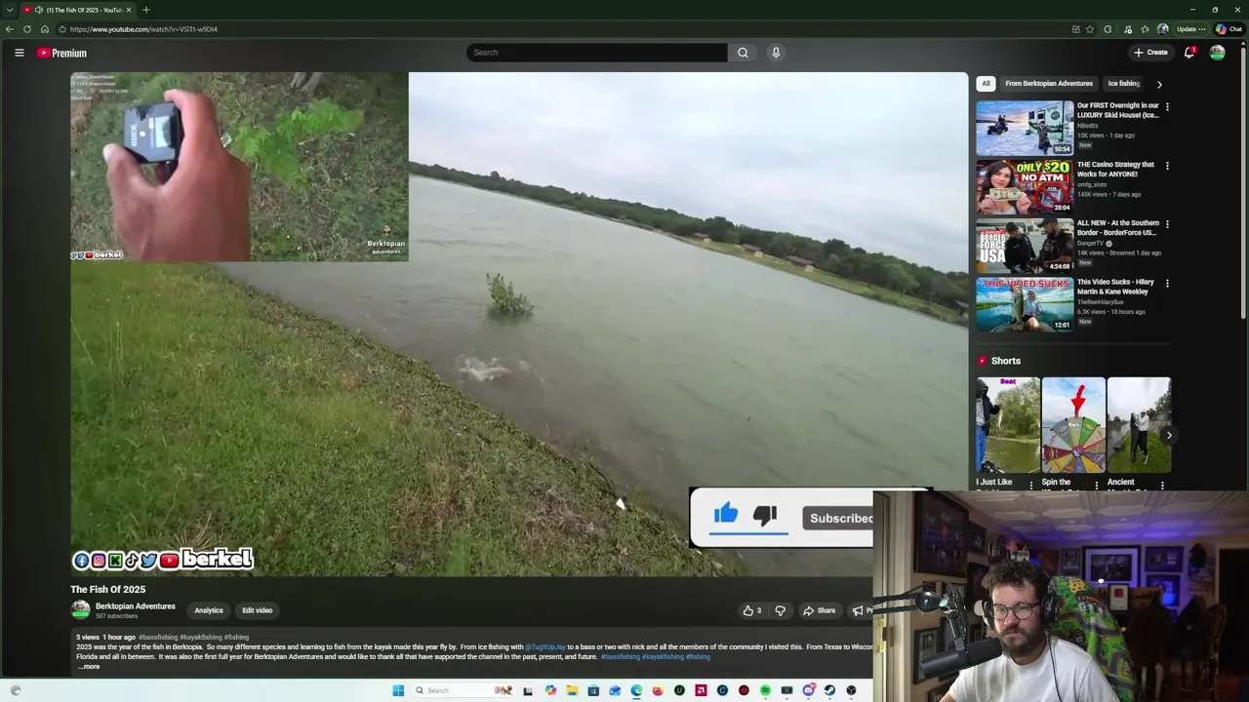Open LUXURY Skid House video thumbnail
1249x702 pixels.
tap(1025, 128)
